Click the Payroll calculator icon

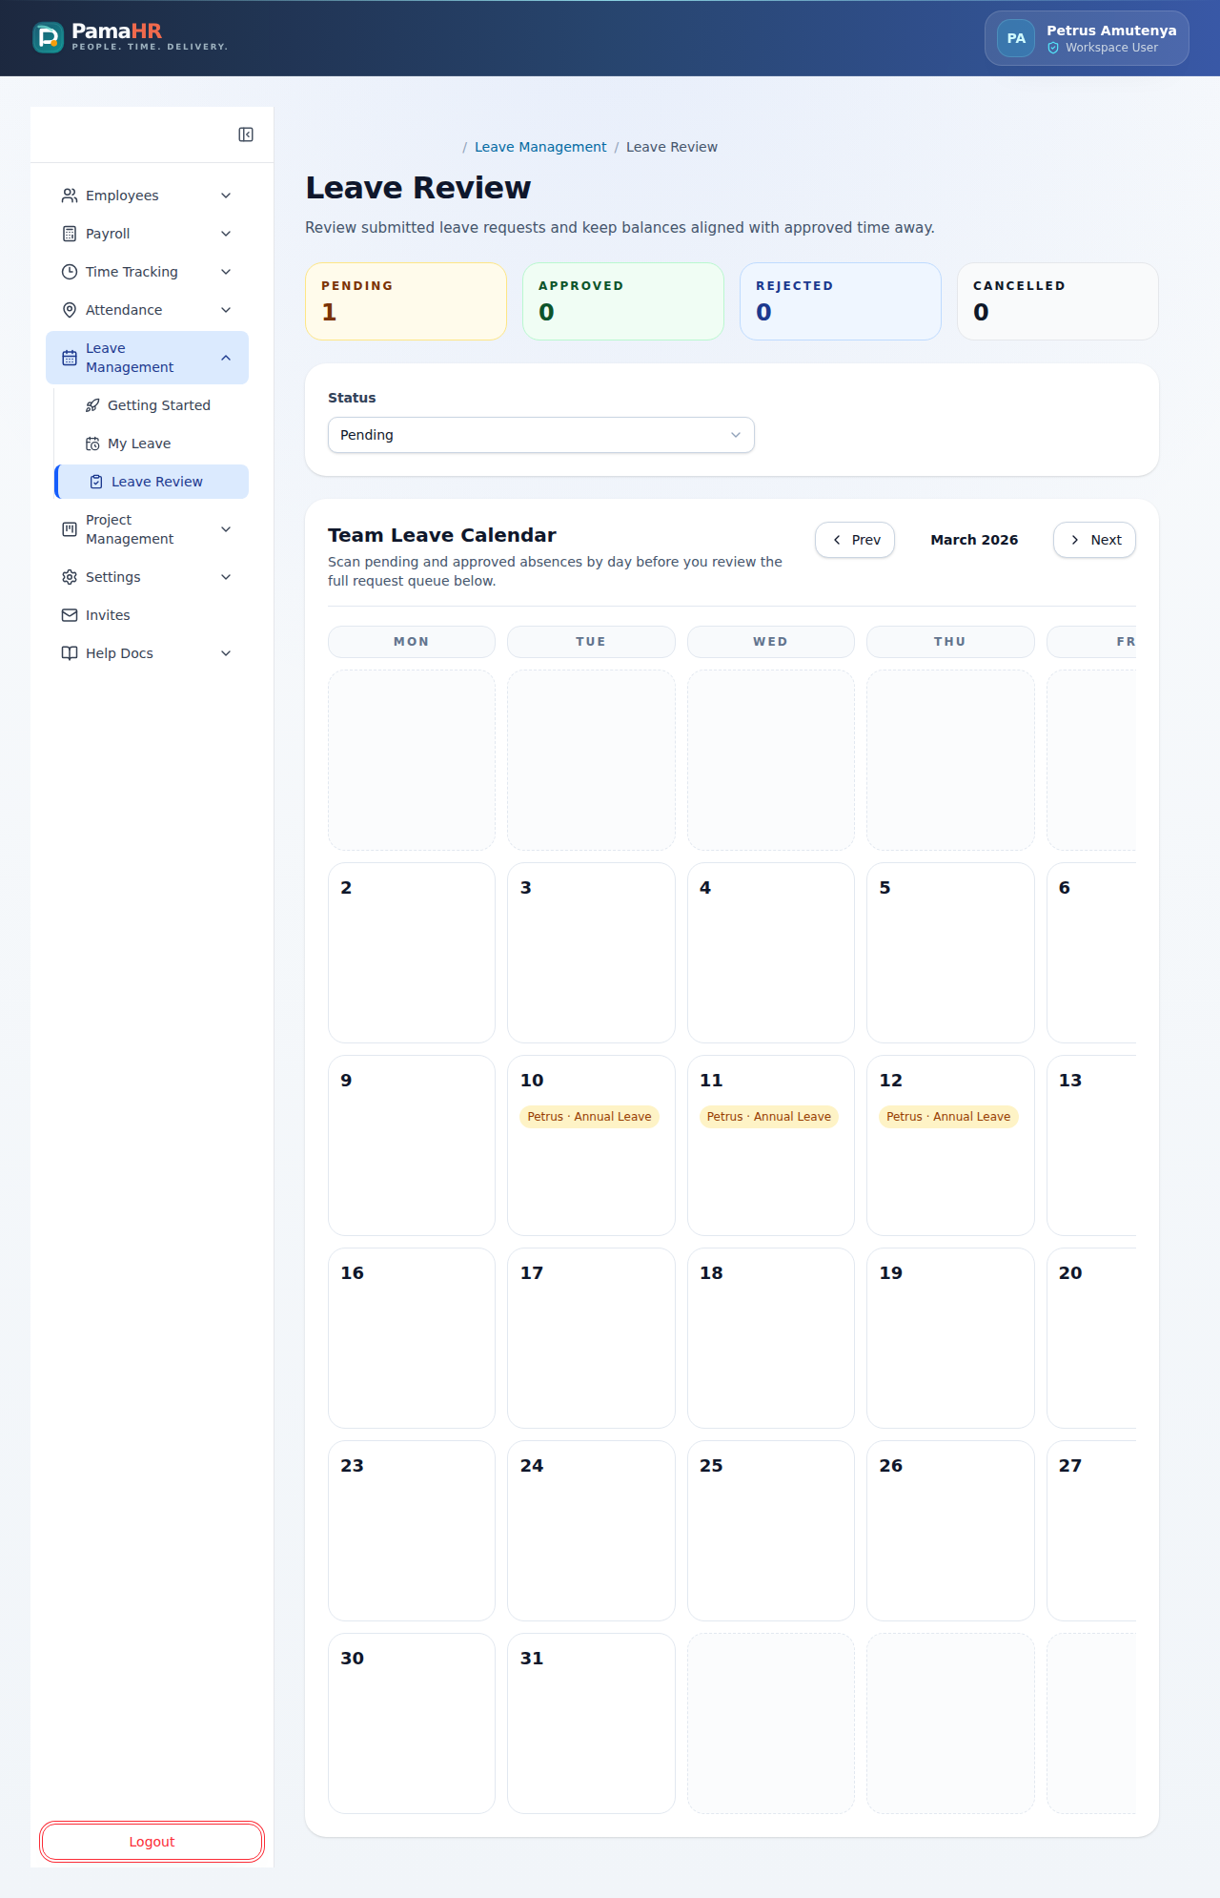[70, 234]
